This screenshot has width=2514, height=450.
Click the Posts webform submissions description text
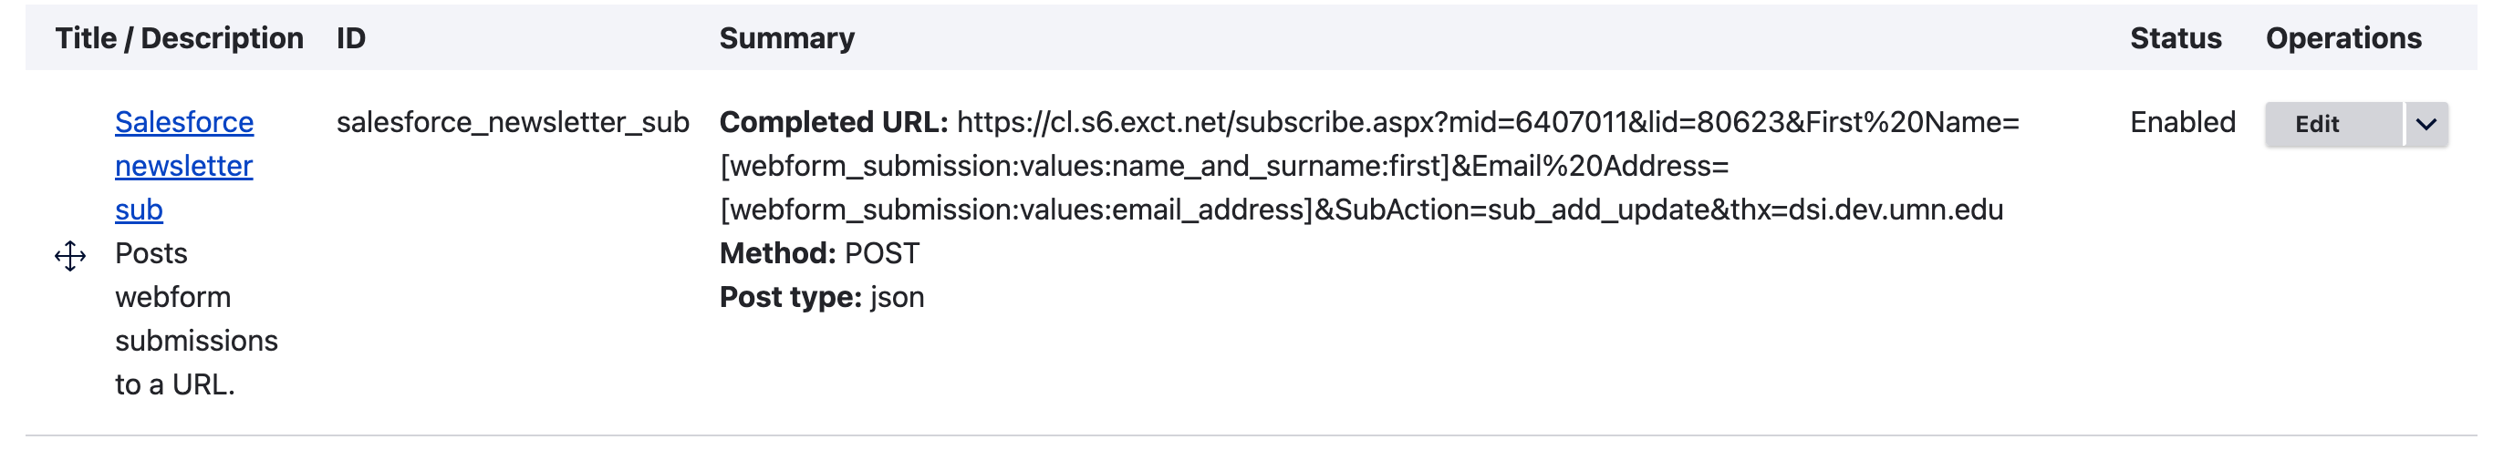click(195, 320)
